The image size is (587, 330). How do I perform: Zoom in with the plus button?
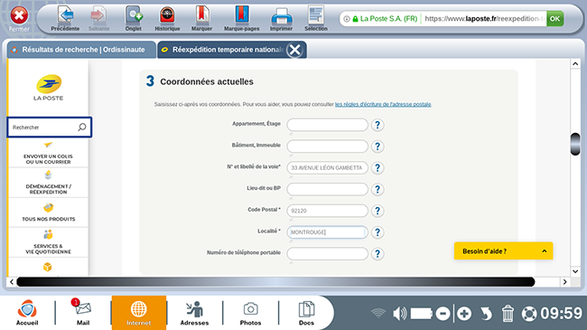click(464, 314)
